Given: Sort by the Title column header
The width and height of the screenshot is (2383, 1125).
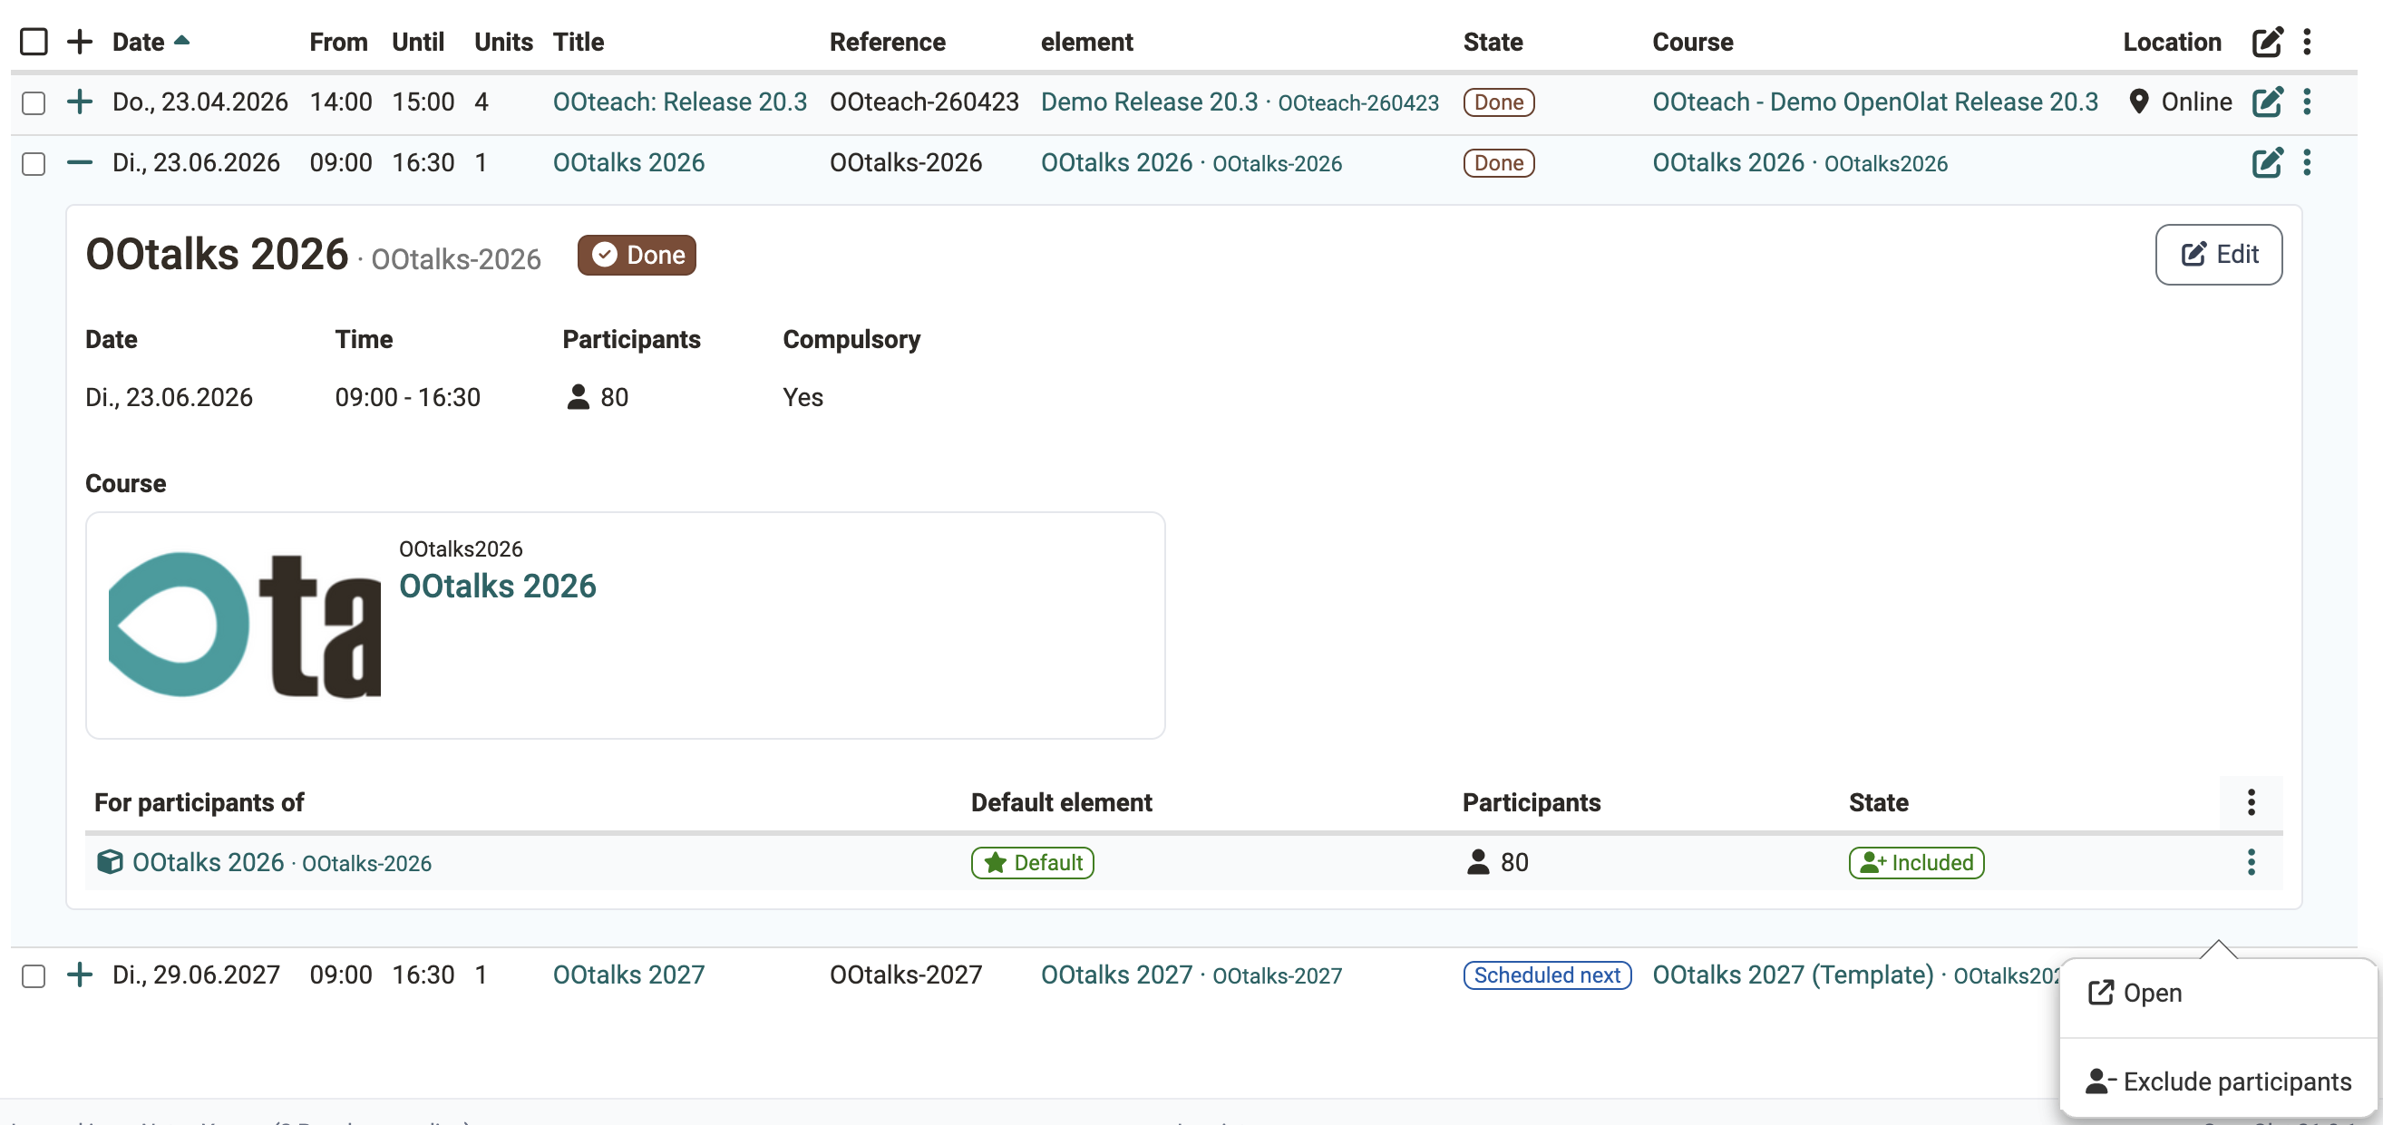Looking at the screenshot, I should [579, 42].
